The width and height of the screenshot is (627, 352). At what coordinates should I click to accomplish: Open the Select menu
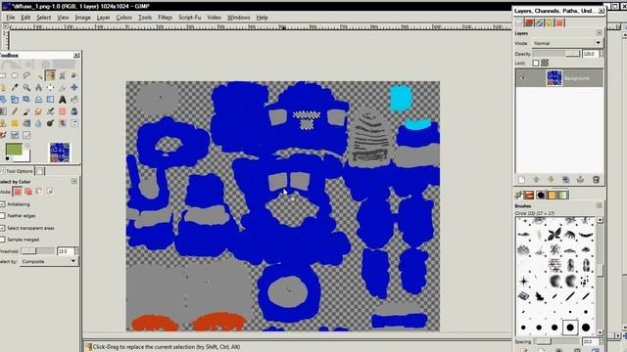click(x=43, y=18)
